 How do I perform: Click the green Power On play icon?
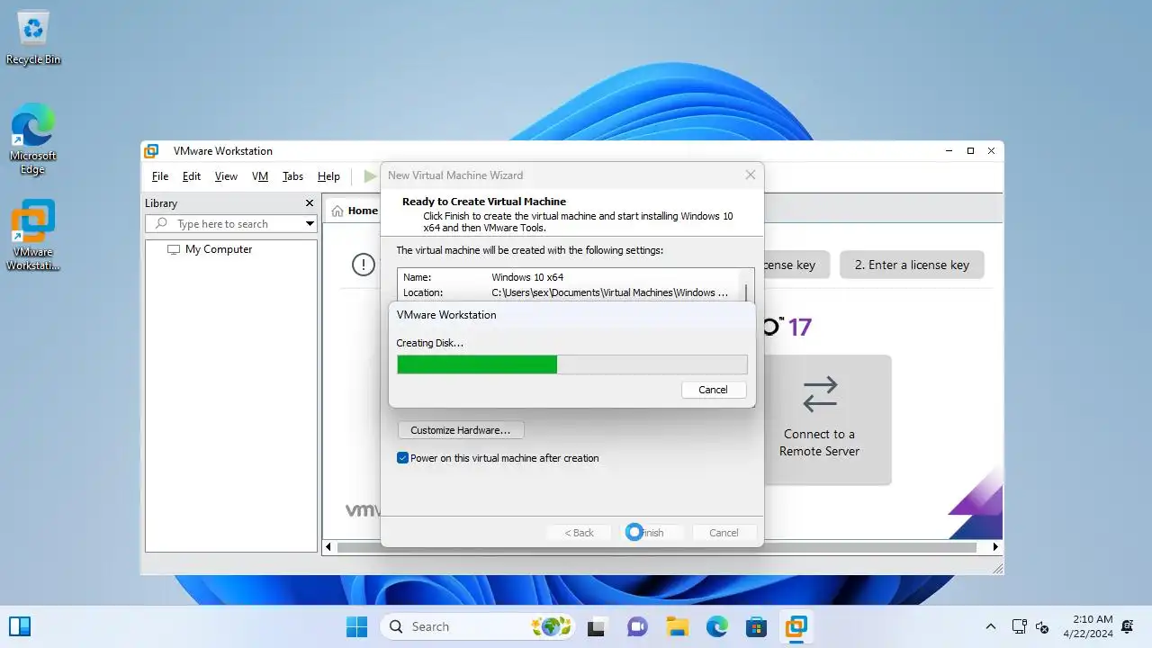(x=369, y=176)
